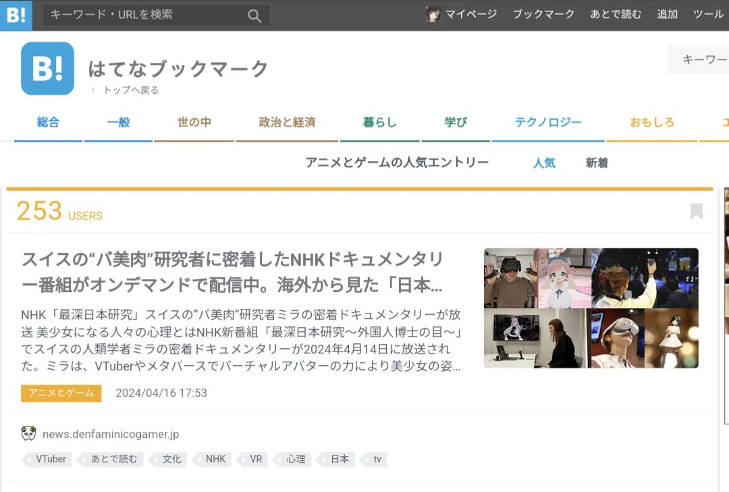The height and width of the screenshot is (492, 729).
Task: Click the アニメとゲーム category label
Action: pos(61,393)
